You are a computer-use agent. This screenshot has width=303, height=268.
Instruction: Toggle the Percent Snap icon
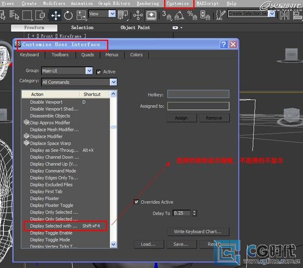coord(192,15)
